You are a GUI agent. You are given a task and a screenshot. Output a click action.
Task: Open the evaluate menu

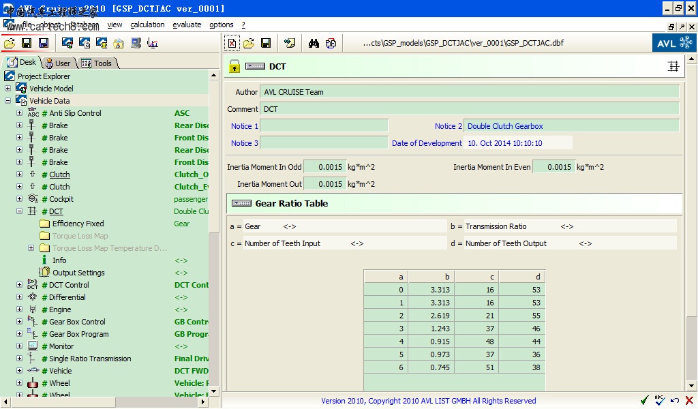(x=187, y=25)
